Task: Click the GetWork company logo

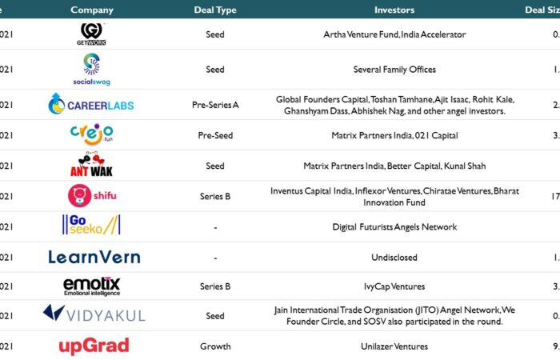Action: [x=91, y=34]
